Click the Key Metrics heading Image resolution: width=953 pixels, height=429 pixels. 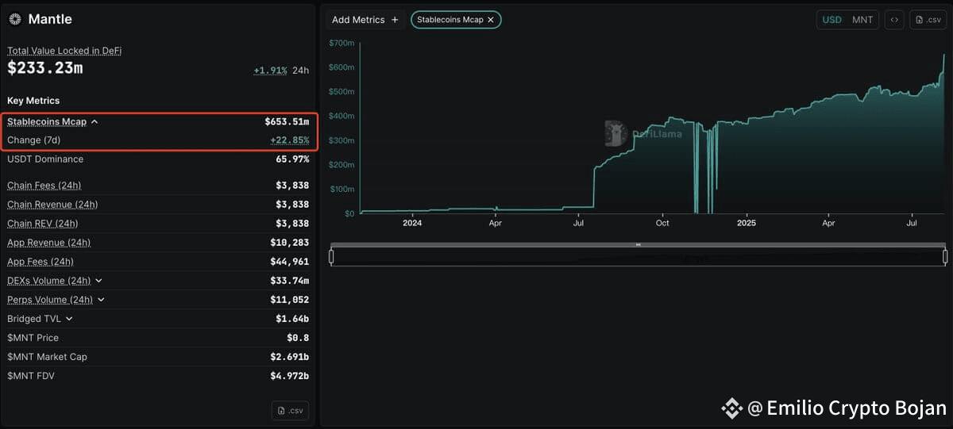(x=33, y=101)
